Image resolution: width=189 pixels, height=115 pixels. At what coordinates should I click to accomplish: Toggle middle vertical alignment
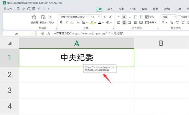click(124, 17)
